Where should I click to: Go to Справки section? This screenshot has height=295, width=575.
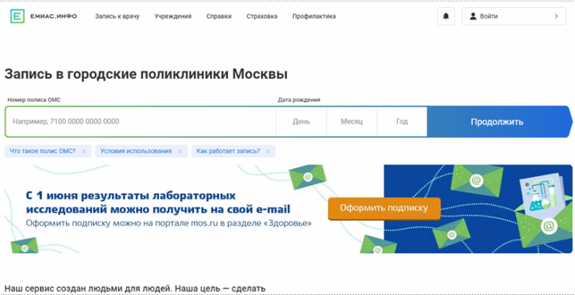pyautogui.click(x=219, y=17)
